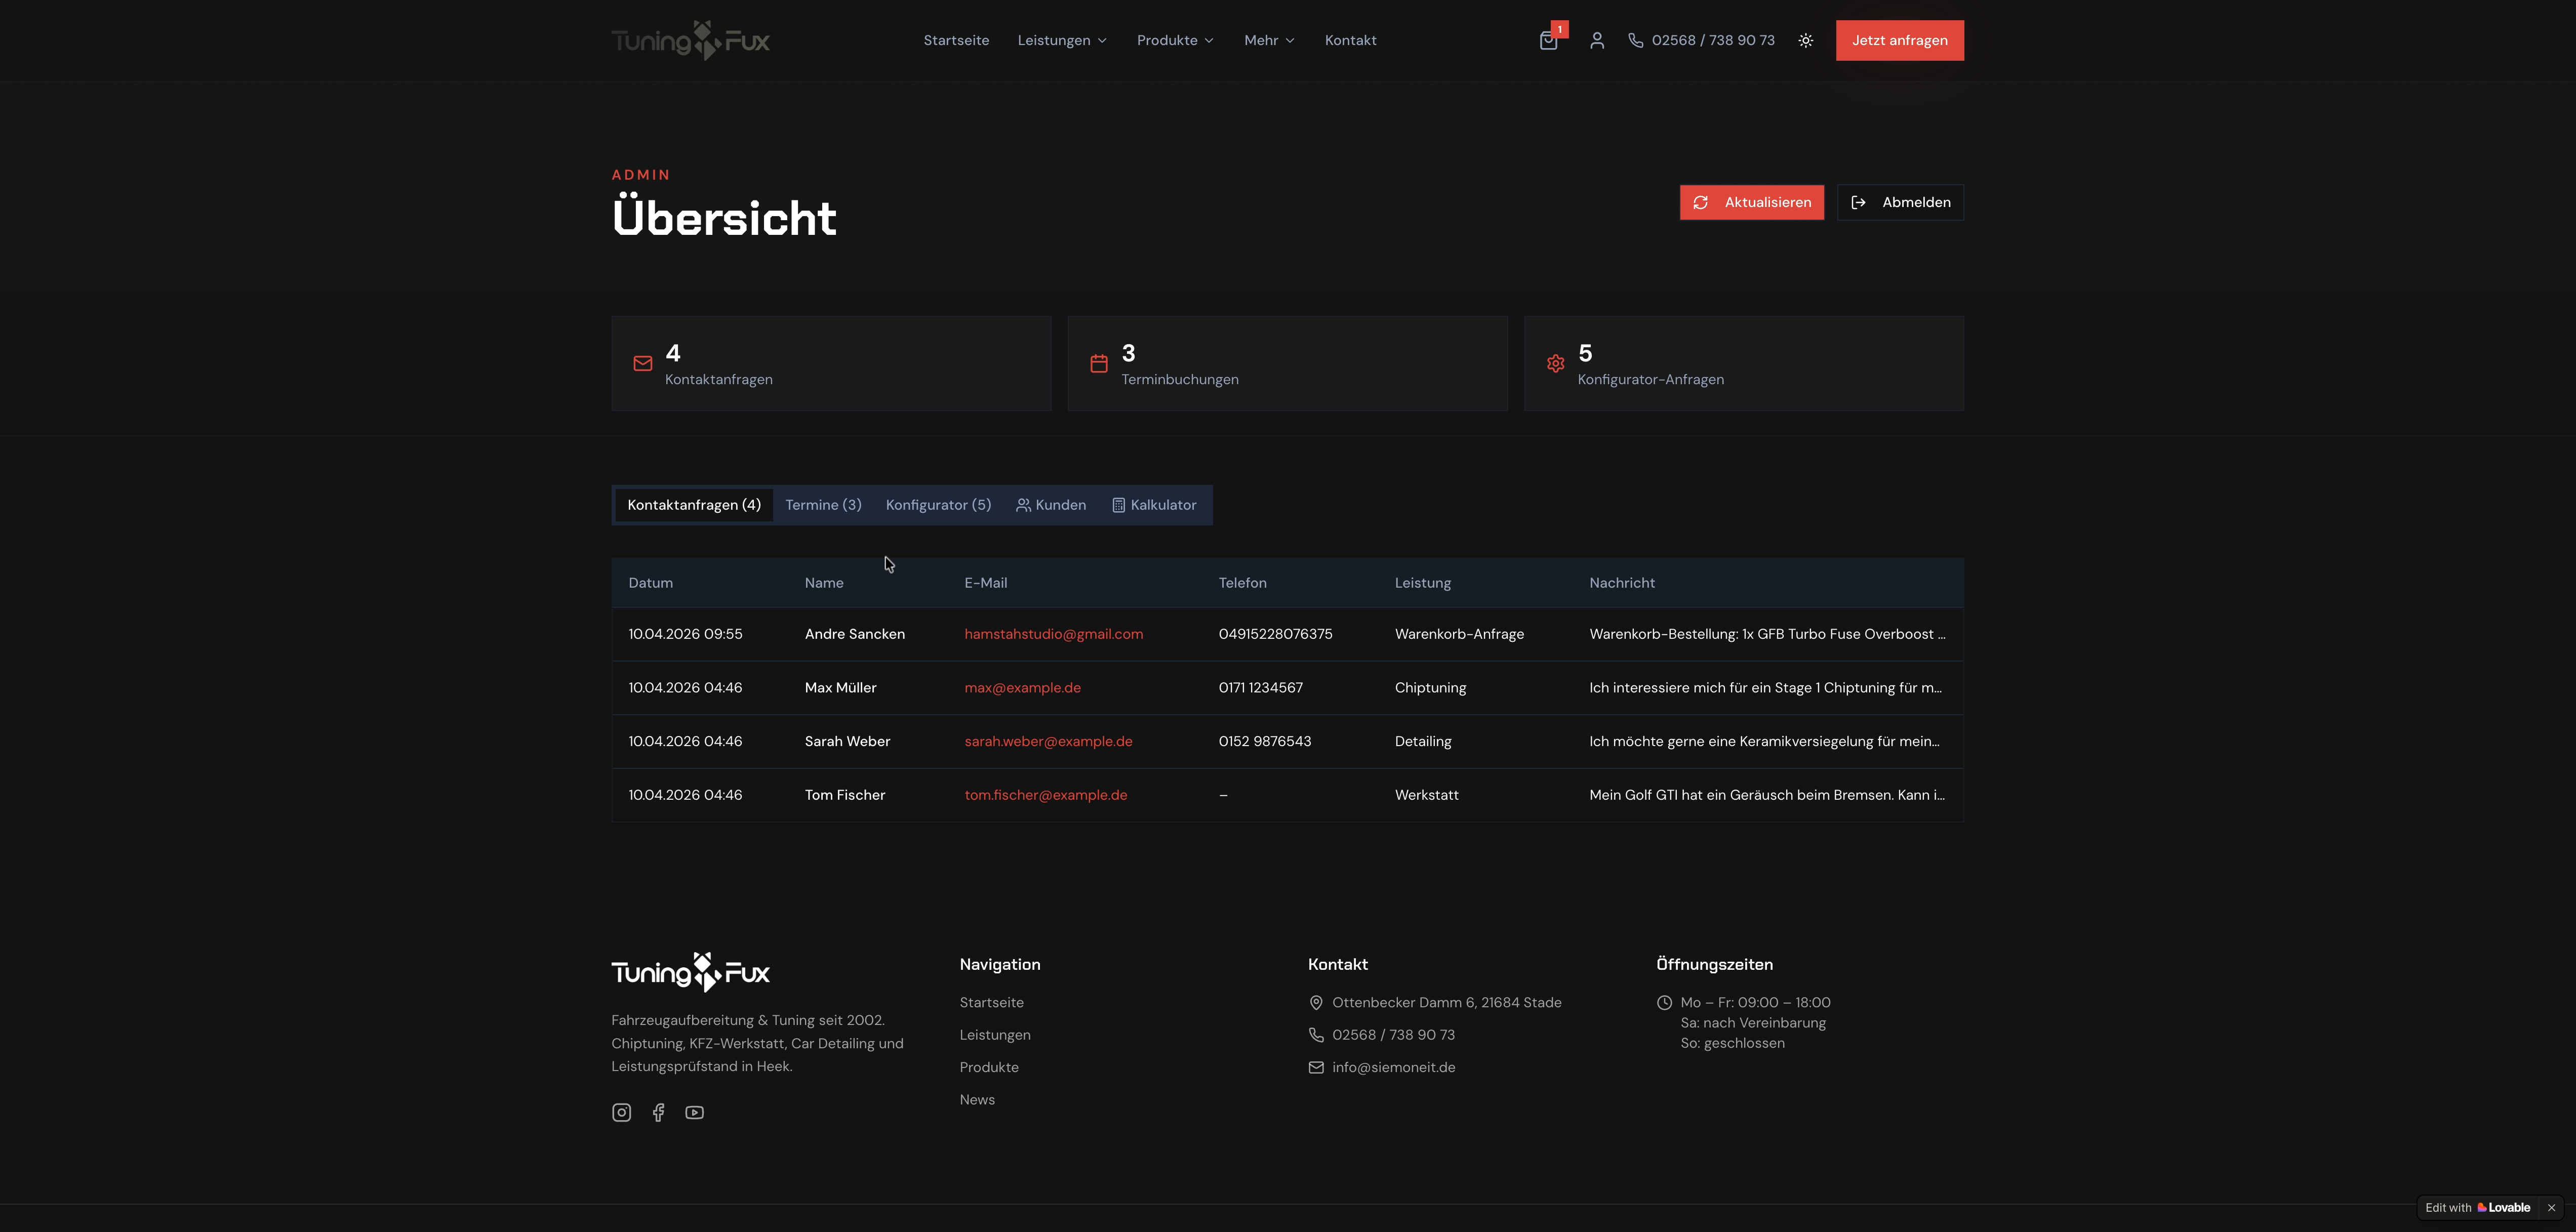
Task: Click the envelope icon on Kontaktanfragen card
Action: [x=643, y=364]
